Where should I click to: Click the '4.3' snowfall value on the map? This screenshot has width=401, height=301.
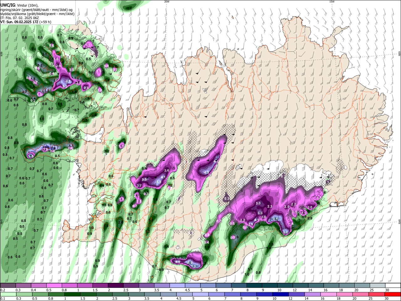point(206,173)
